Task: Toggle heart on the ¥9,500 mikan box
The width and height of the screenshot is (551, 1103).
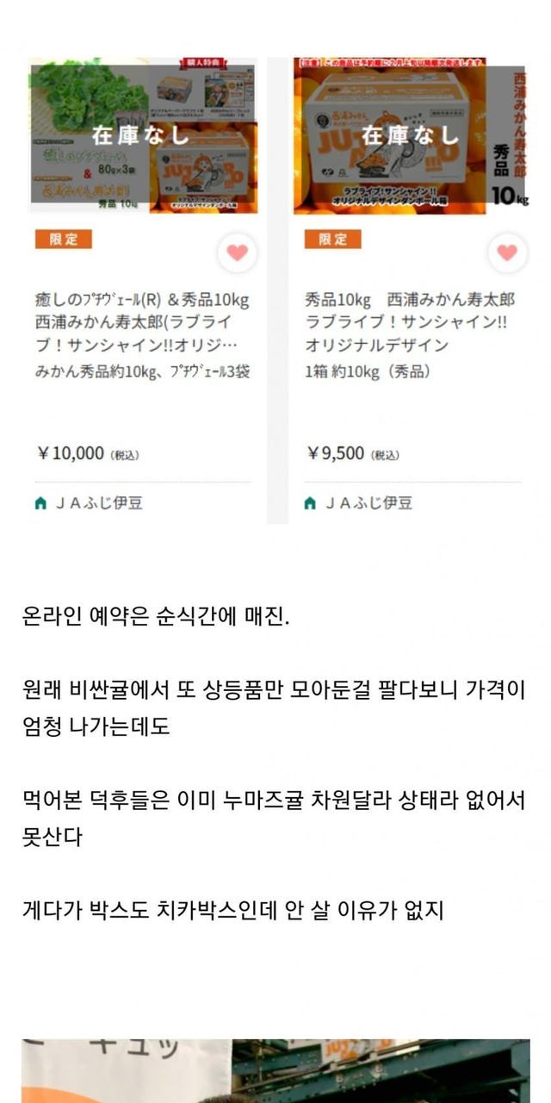Action: tap(507, 252)
